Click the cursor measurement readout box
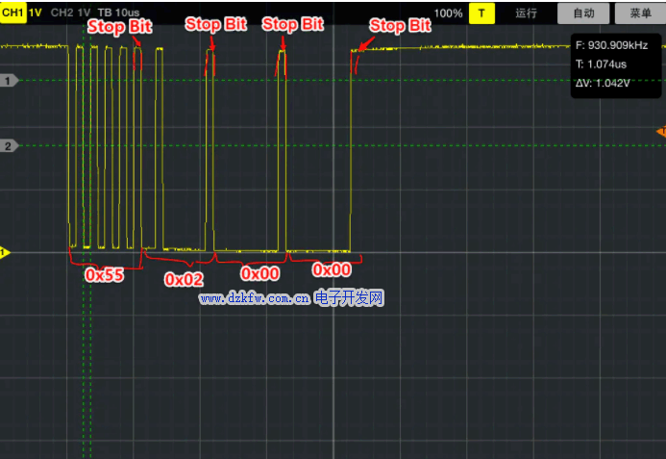This screenshot has height=459, width=666. point(615,64)
